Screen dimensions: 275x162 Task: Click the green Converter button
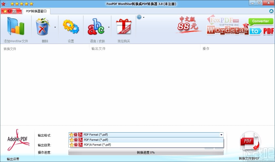tap(261, 21)
